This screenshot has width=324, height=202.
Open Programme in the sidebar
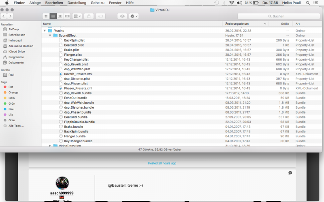coord(16,57)
